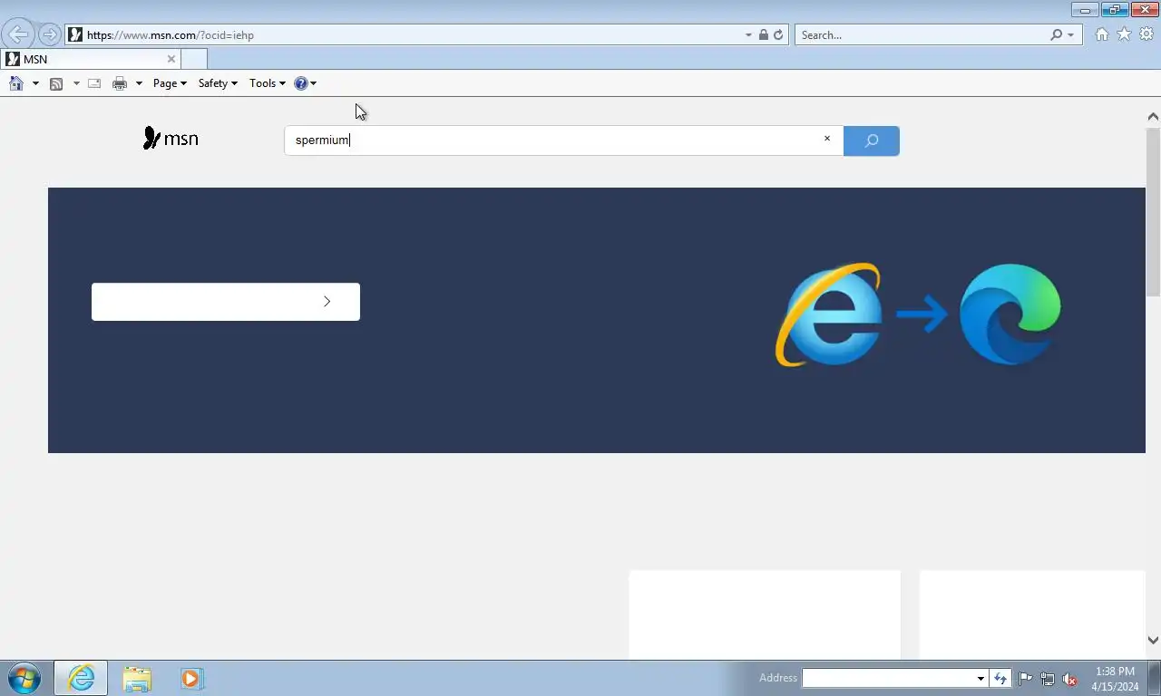
Task: Click the page scrollbar down arrow
Action: point(1153,640)
